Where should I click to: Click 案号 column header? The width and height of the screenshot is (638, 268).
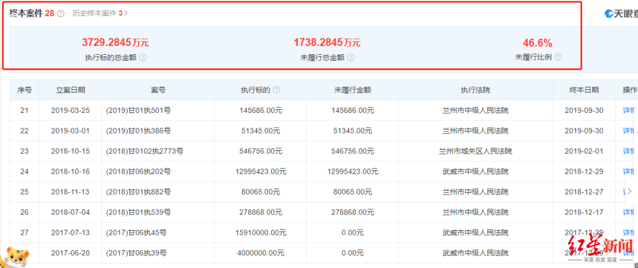coord(158,90)
